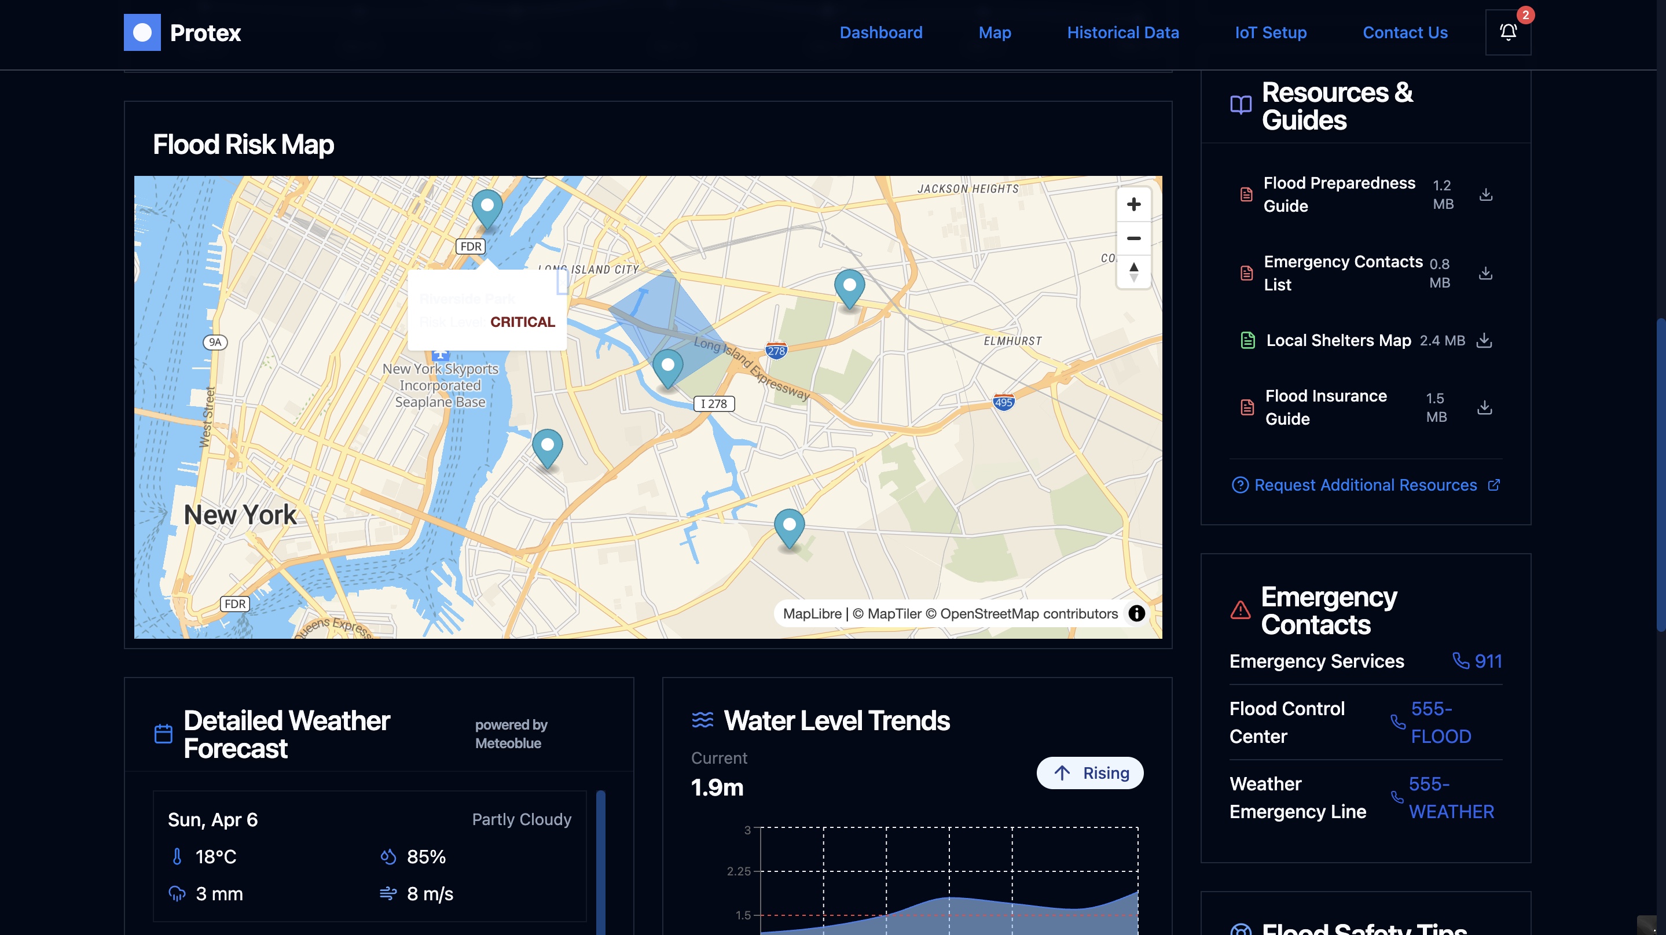The width and height of the screenshot is (1666, 935).
Task: Close the Riverside Park map popup
Action: pyautogui.click(x=562, y=282)
